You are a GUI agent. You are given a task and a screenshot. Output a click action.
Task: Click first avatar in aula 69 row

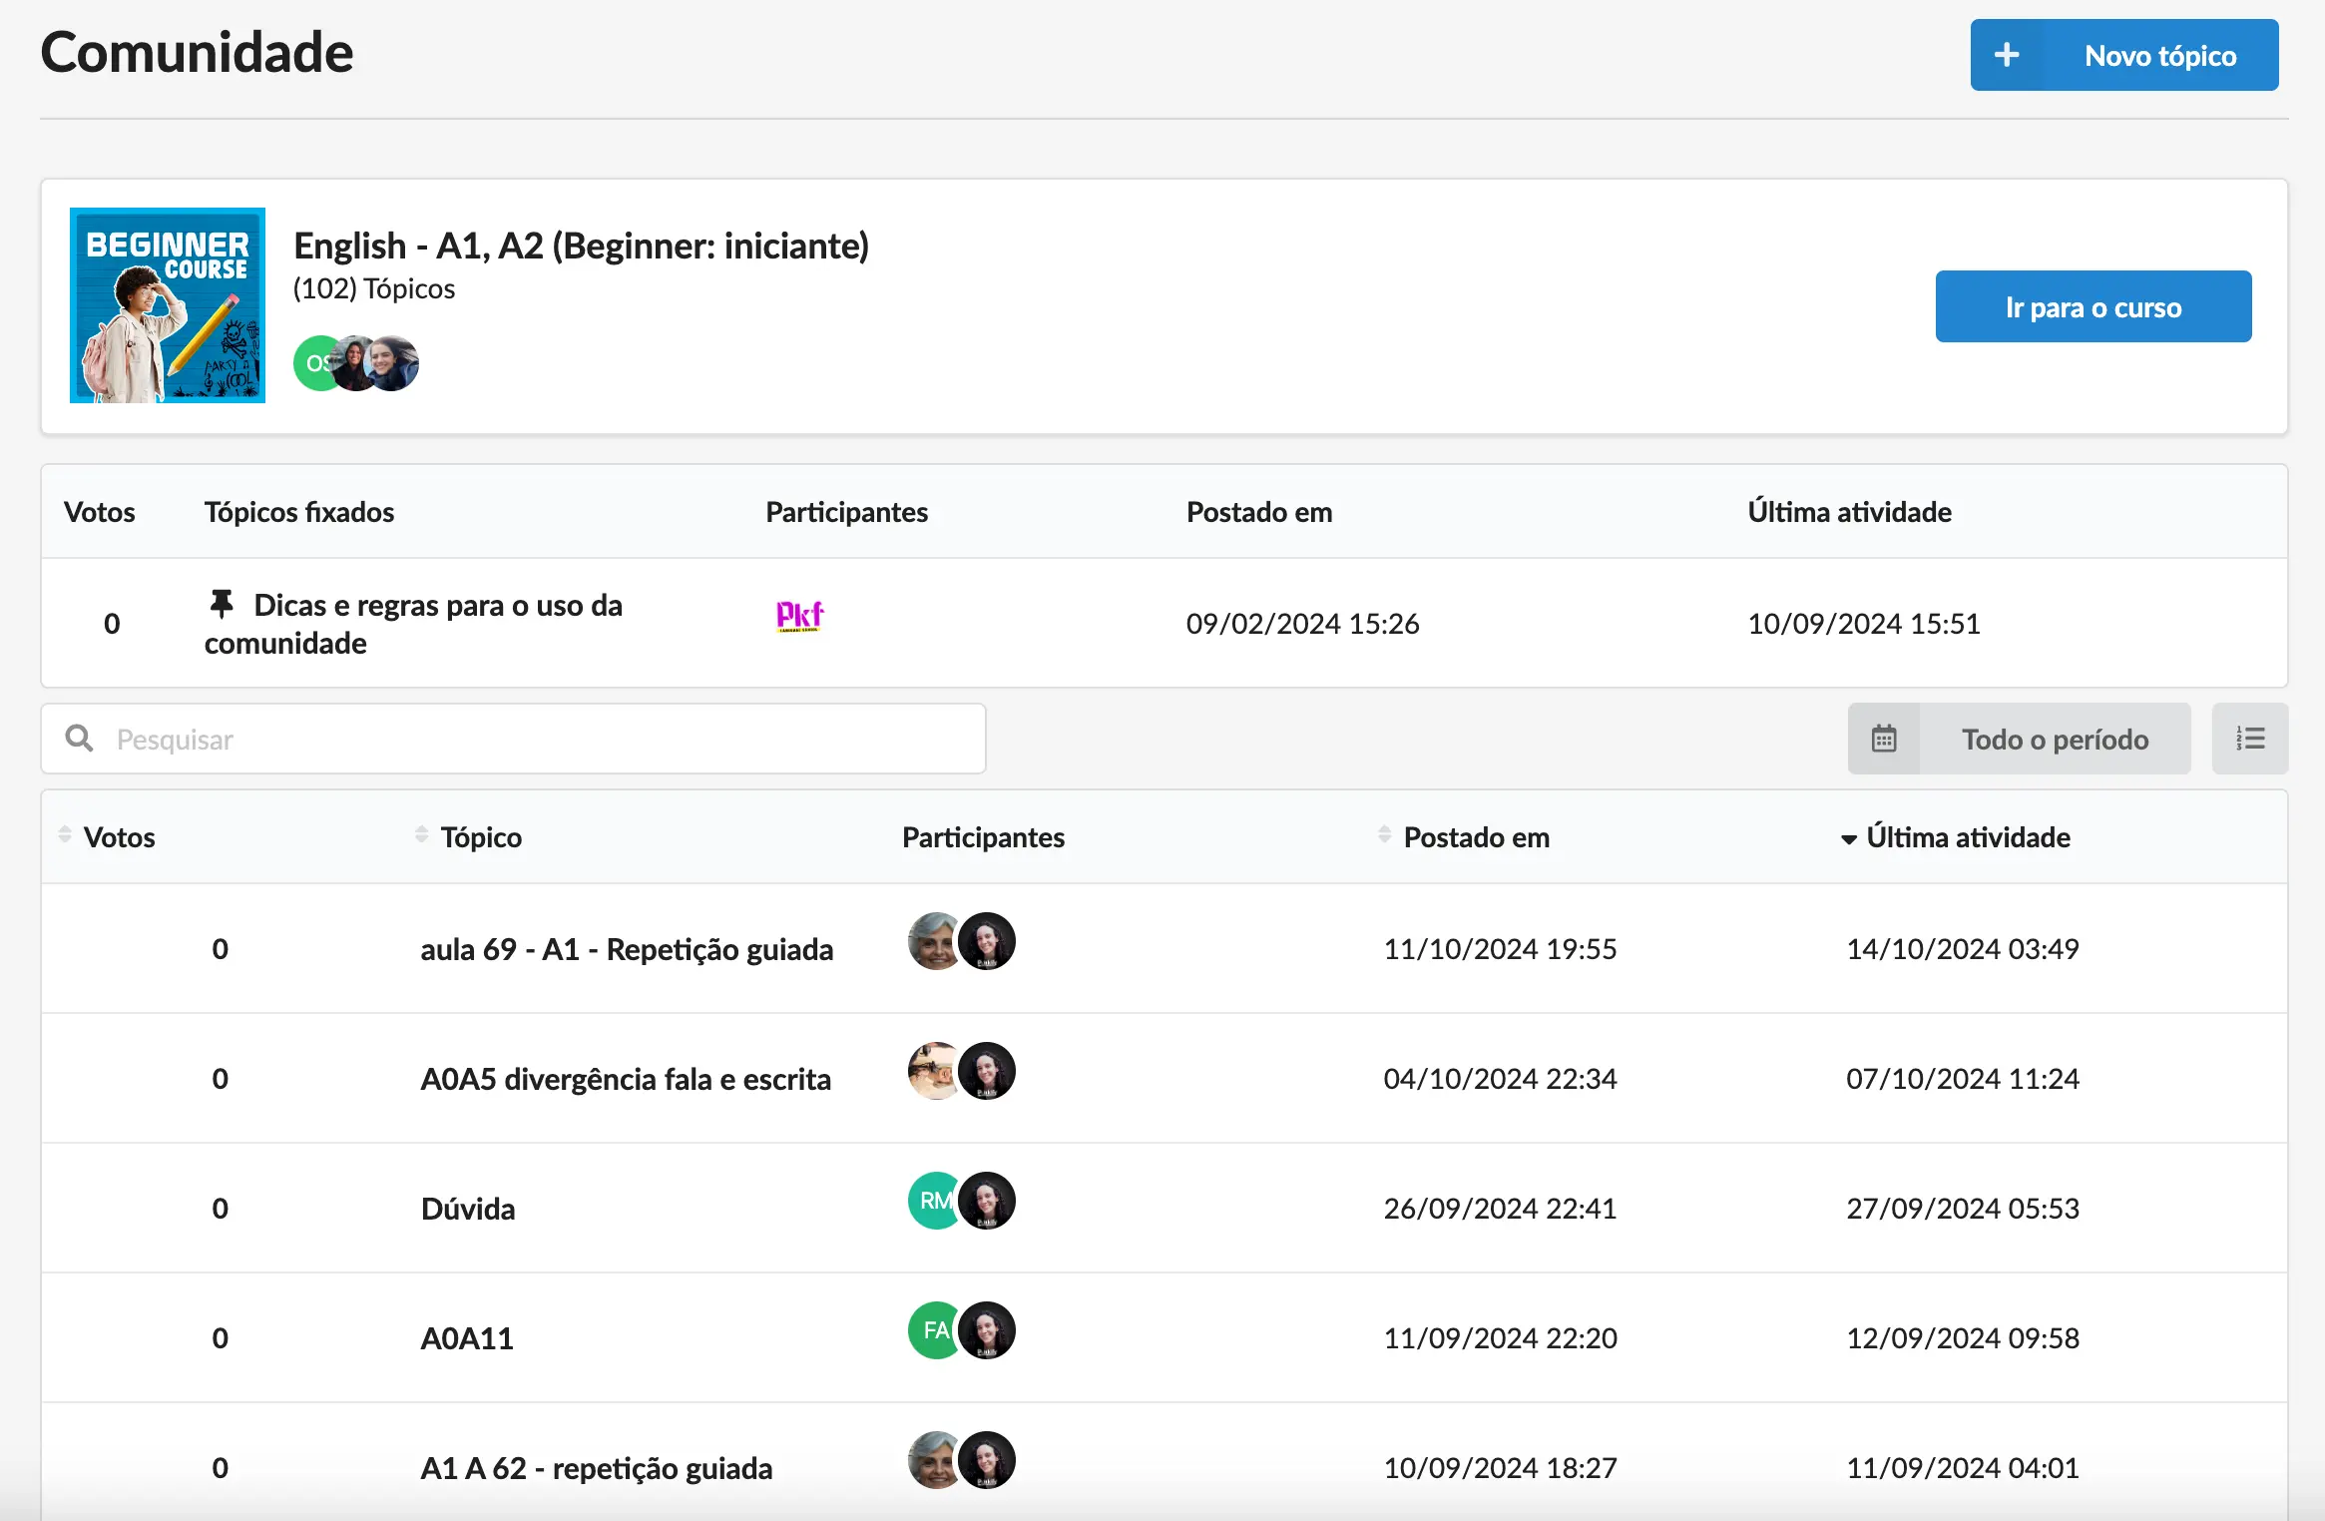tap(934, 941)
